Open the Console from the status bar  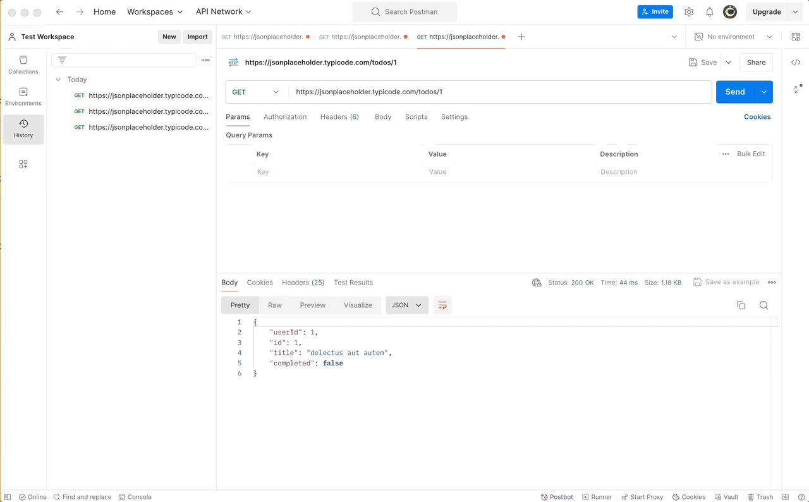pyautogui.click(x=135, y=497)
